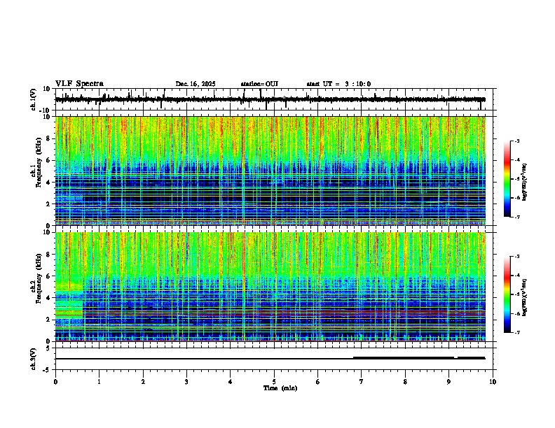Click the "ch.3(V)" axis label
Viewport: 555px width, 428px height.
pos(34,359)
